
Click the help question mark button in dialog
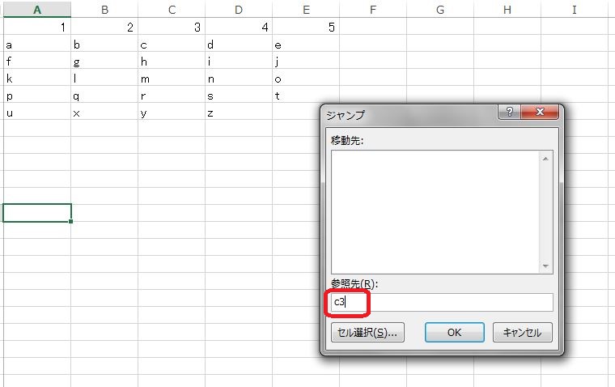pos(511,114)
